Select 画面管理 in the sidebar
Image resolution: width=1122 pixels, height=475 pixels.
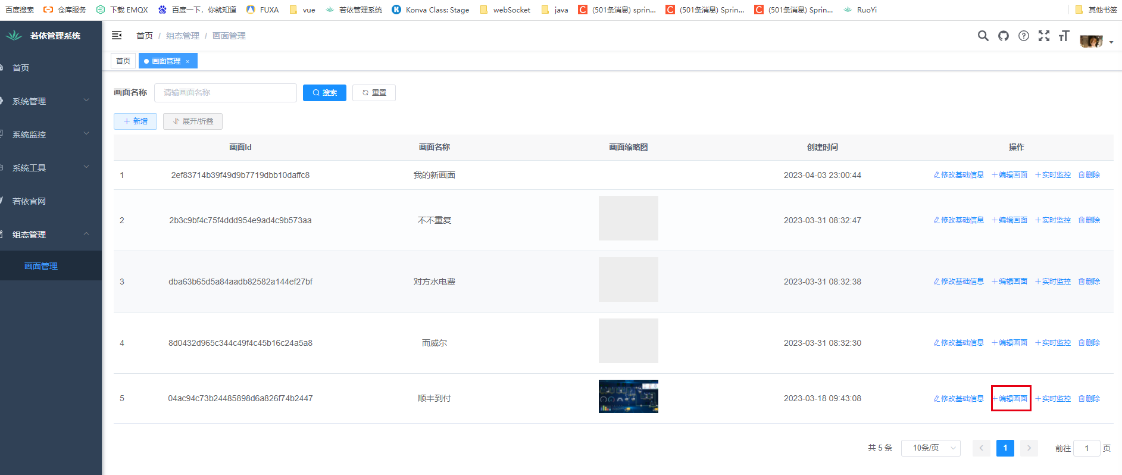(x=41, y=266)
